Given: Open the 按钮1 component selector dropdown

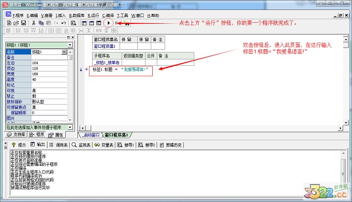Looking at the screenshot, I should (x=70, y=45).
